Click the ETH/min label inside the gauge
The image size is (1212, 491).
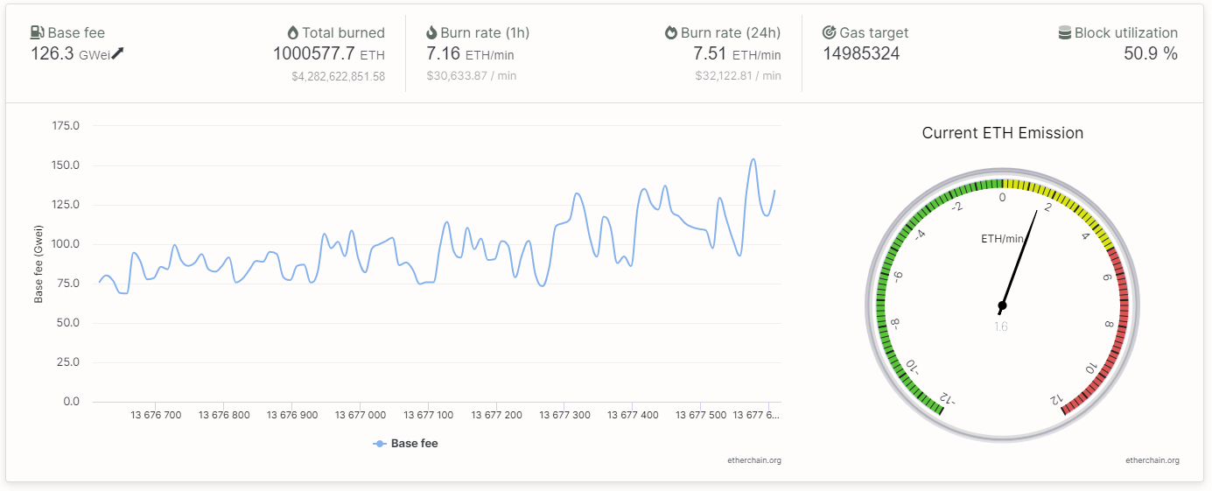click(1002, 239)
